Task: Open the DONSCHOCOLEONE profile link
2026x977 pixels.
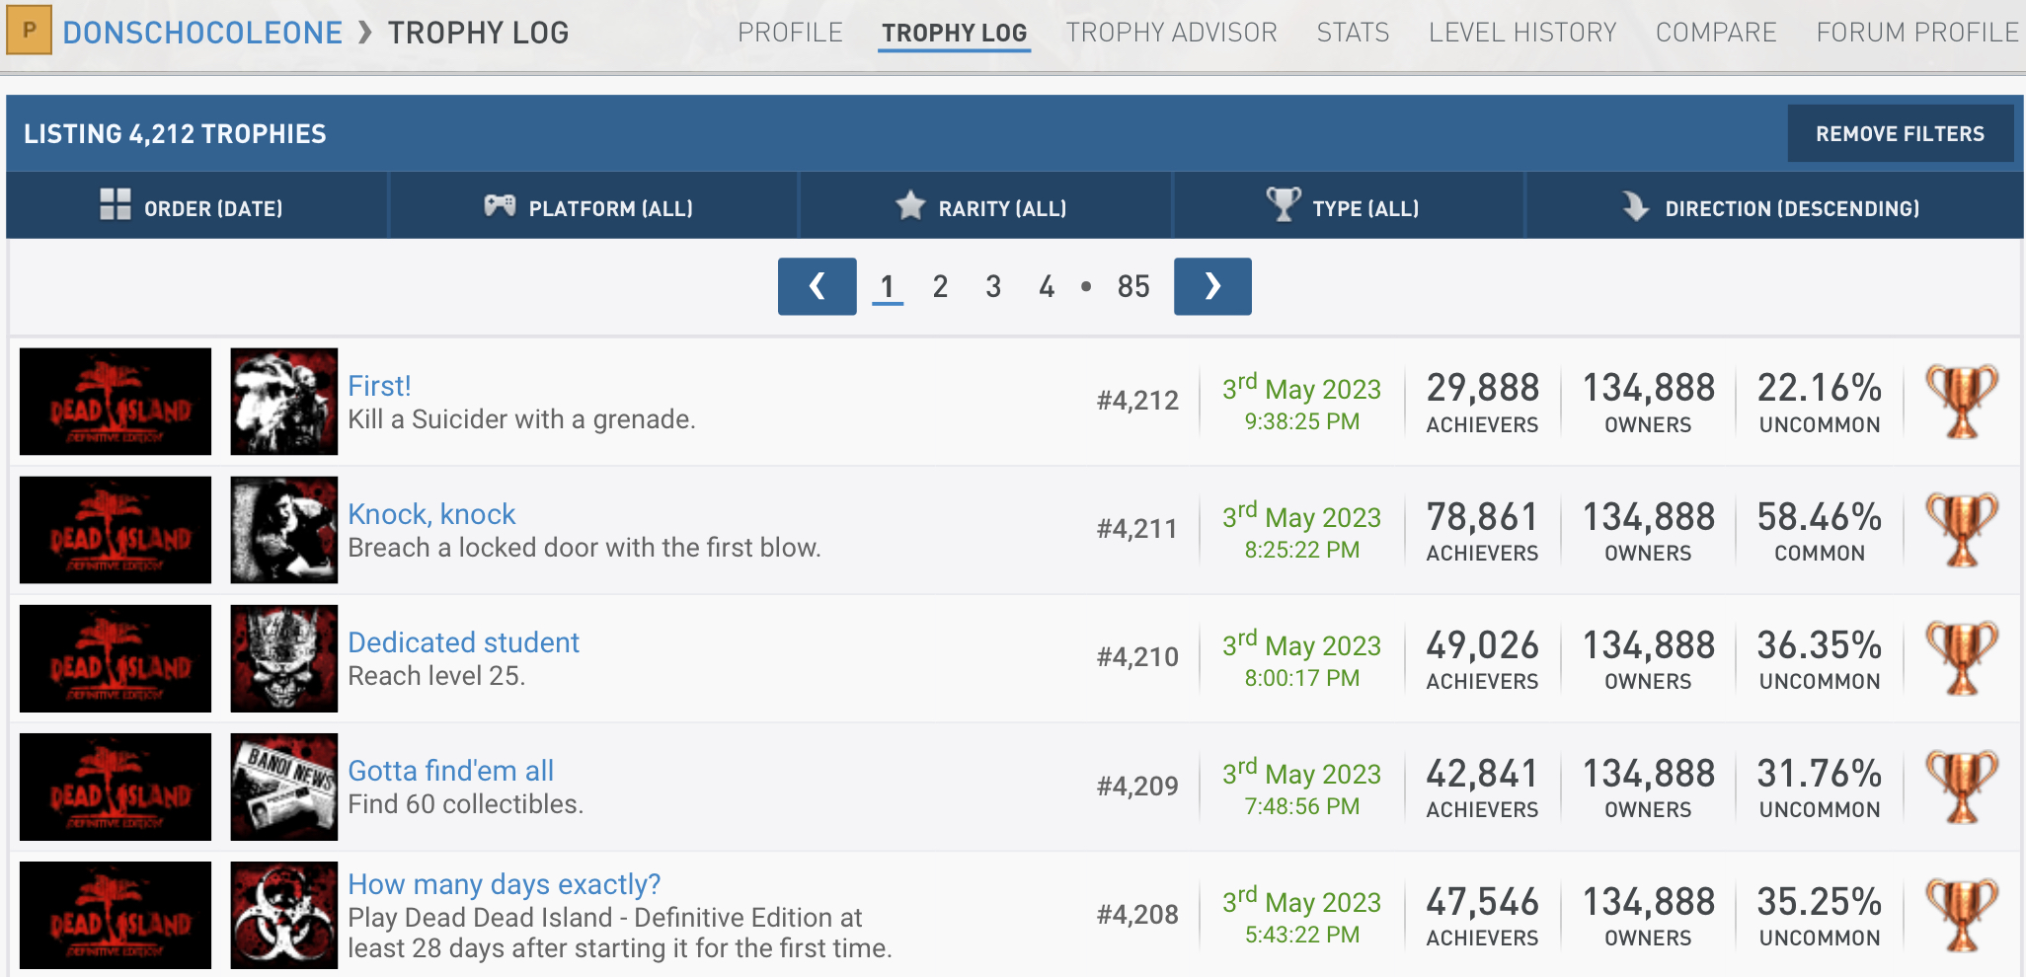Action: tap(202, 33)
